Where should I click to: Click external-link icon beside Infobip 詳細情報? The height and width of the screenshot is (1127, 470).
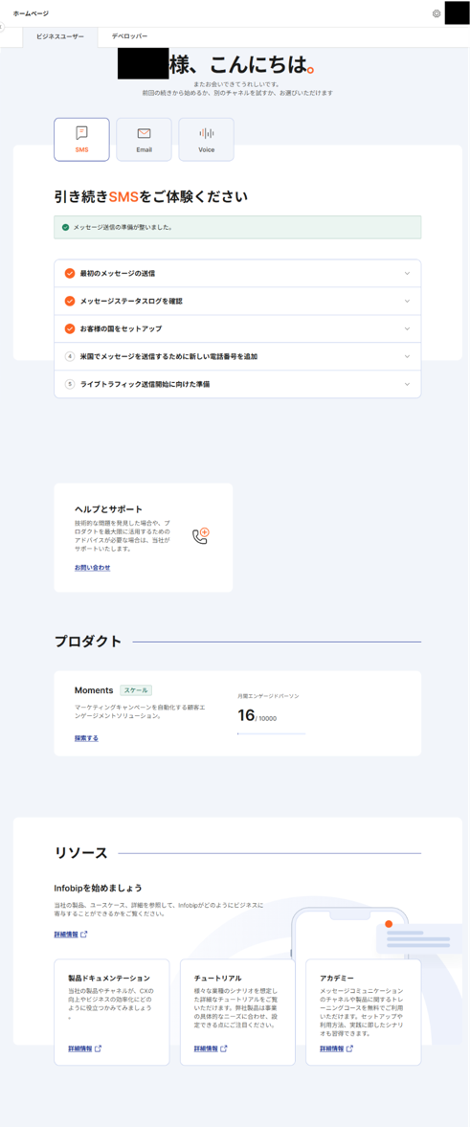(x=84, y=935)
